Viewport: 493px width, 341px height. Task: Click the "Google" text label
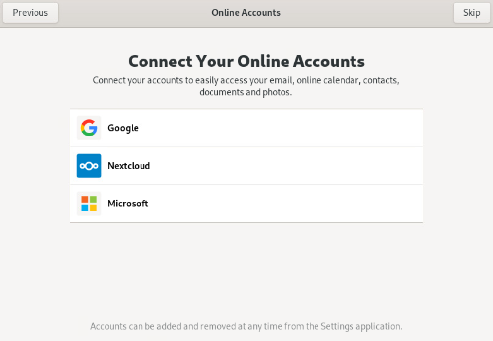123,128
